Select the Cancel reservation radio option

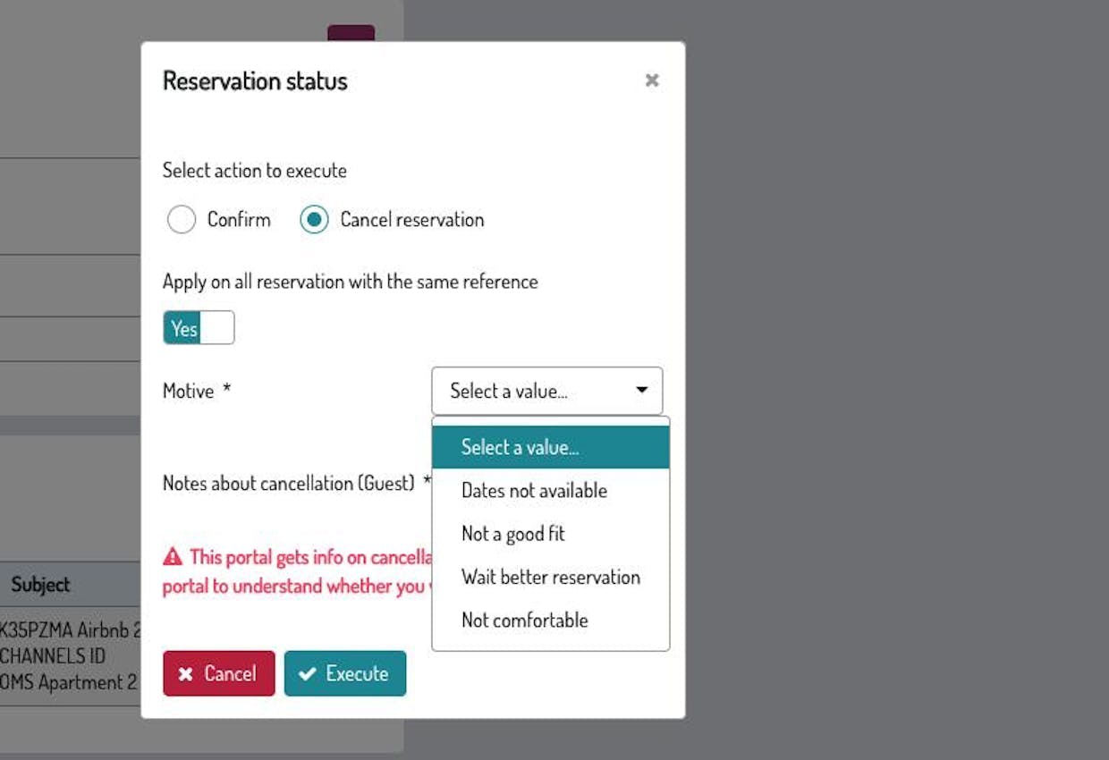315,220
